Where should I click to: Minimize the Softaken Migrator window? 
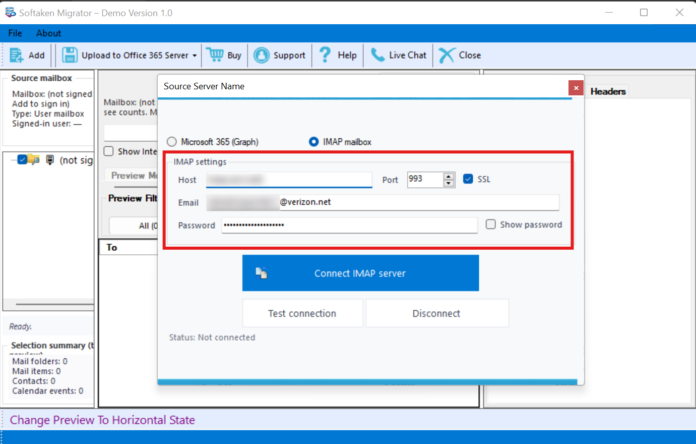[609, 13]
